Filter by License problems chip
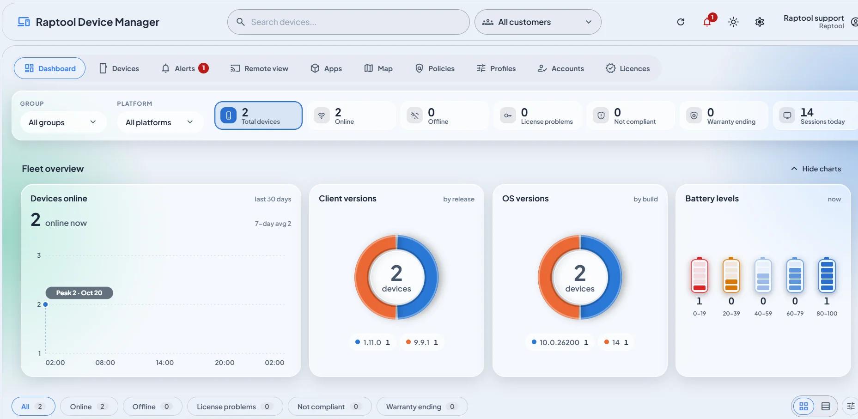Viewport: 858px width, 419px height. click(x=235, y=407)
